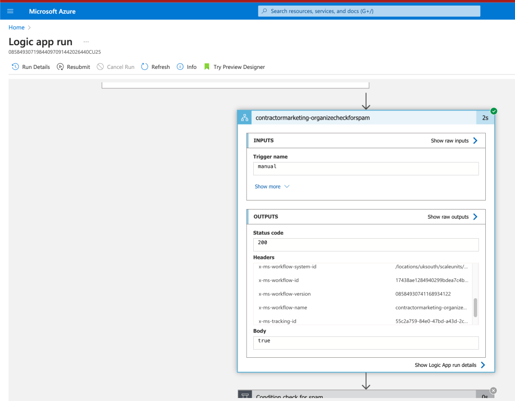Expand Show more under Trigger name
The height and width of the screenshot is (401, 515).
[x=268, y=186]
